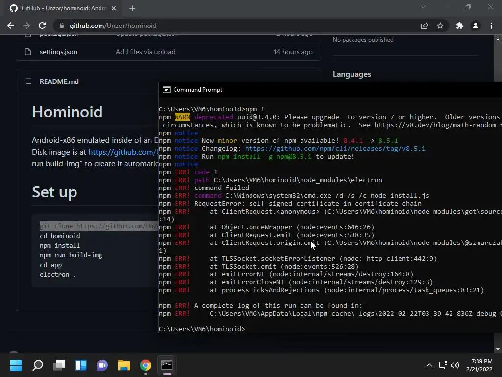Image resolution: width=502 pixels, height=377 pixels.
Task: Go forward using the browser forward arrow
Action: (26, 26)
